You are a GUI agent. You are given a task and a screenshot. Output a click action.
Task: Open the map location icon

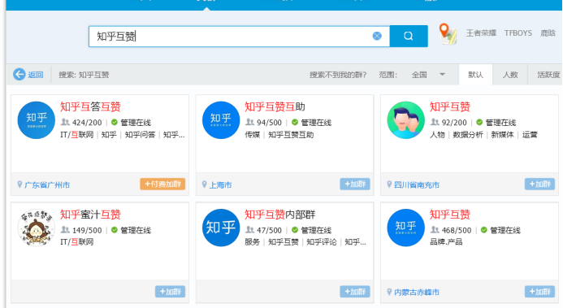(448, 34)
